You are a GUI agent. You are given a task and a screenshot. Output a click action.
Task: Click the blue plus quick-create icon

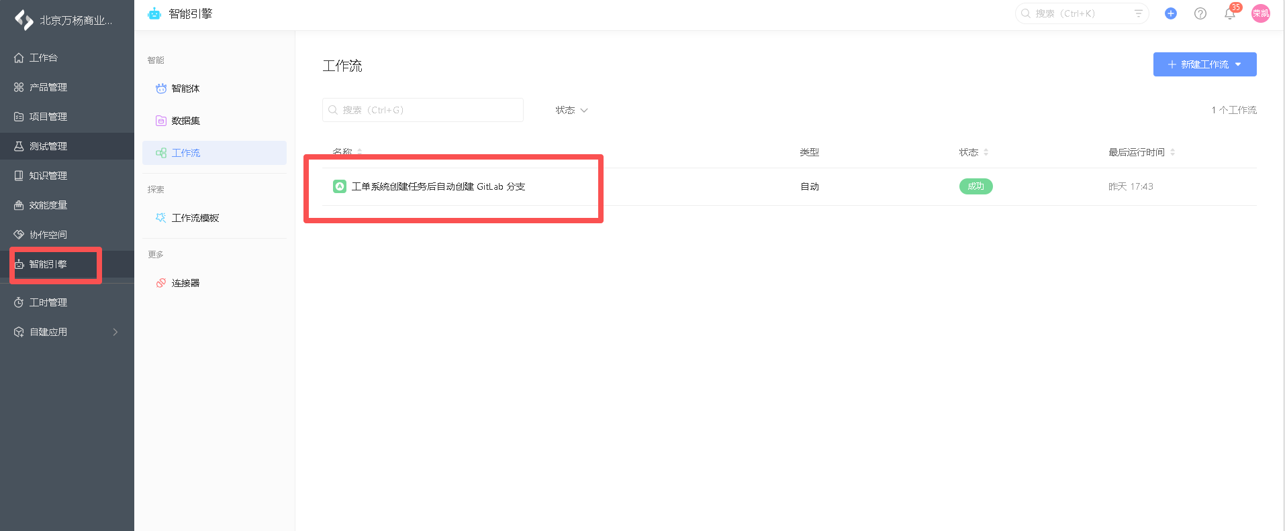(x=1171, y=13)
